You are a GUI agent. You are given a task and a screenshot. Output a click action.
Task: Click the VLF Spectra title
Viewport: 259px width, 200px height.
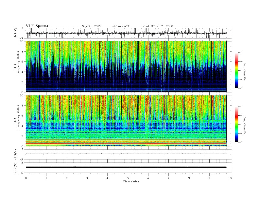click(37, 26)
